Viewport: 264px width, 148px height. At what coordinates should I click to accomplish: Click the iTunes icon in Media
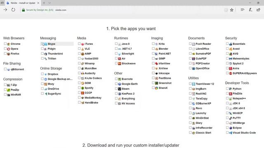click(x=82, y=44)
